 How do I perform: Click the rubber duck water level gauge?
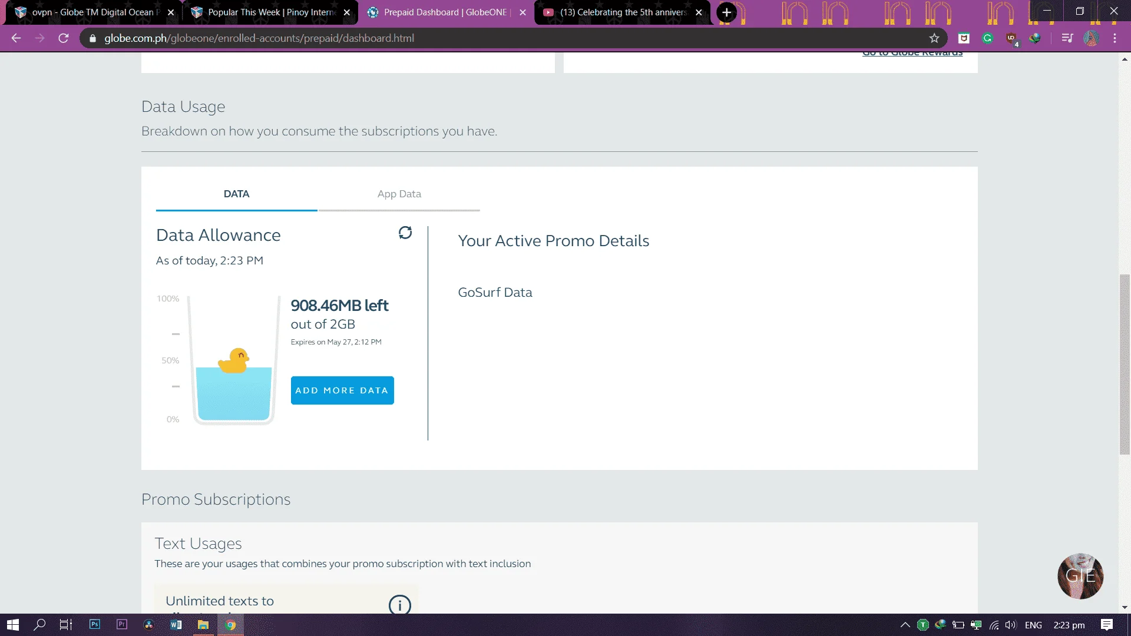(234, 360)
